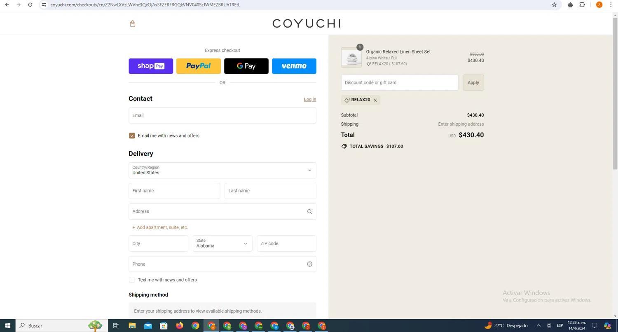Open the weather widget 27°C Despejado
The image size is (618, 332).
[x=506, y=325]
